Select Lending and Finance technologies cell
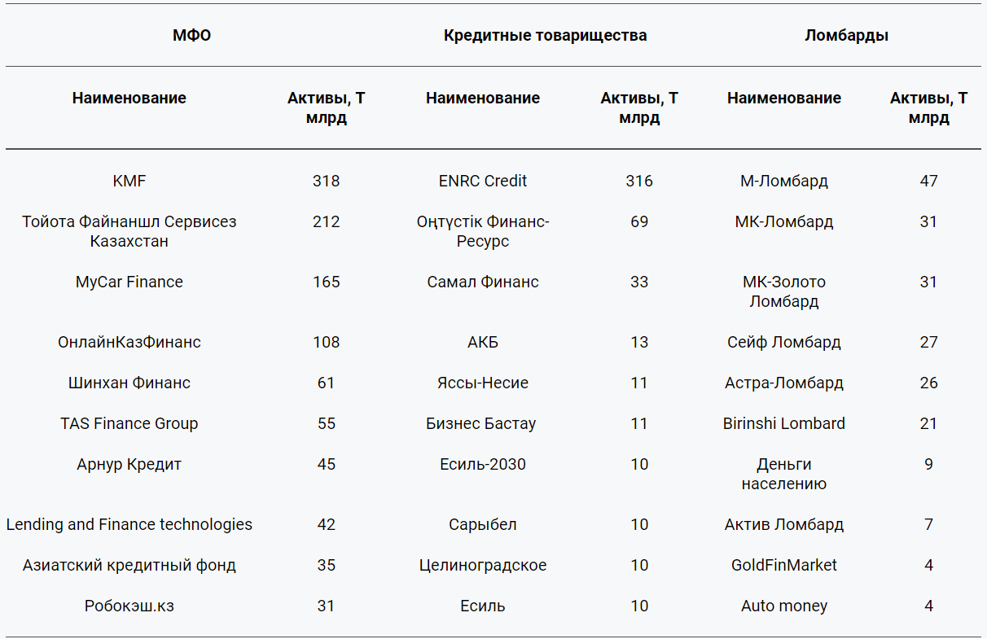 coord(129,524)
